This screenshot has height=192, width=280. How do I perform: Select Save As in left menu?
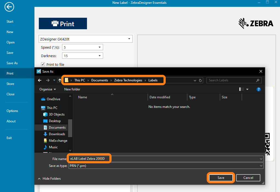pos(12,63)
